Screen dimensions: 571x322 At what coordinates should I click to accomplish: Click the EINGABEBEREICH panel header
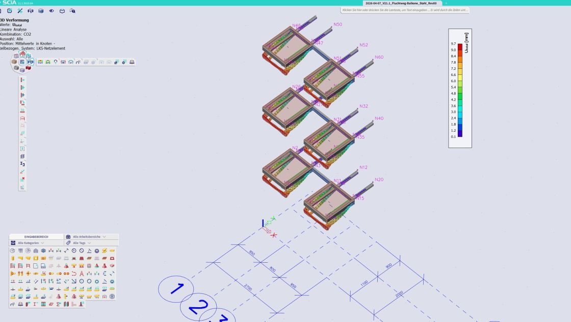point(36,237)
